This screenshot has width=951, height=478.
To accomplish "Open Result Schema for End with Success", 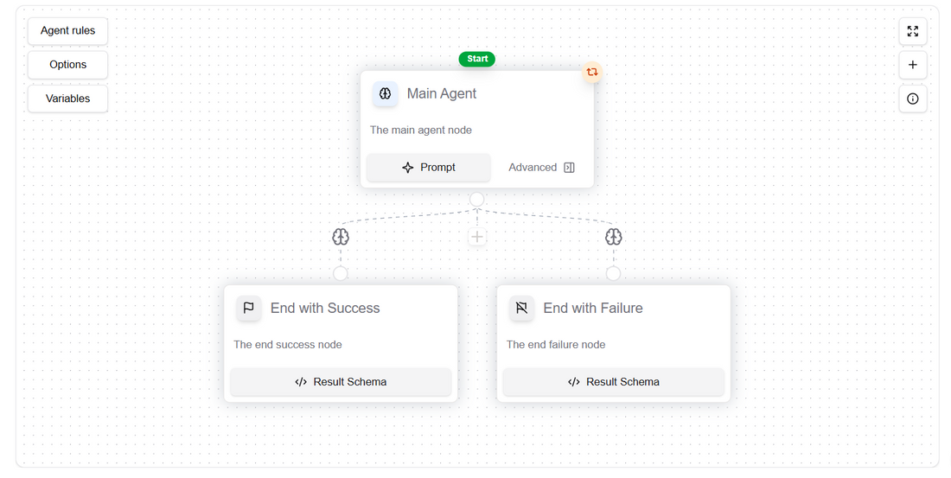I will [341, 382].
